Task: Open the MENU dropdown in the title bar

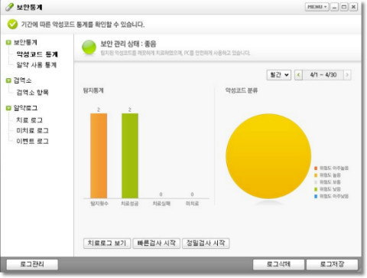Action: (x=317, y=7)
